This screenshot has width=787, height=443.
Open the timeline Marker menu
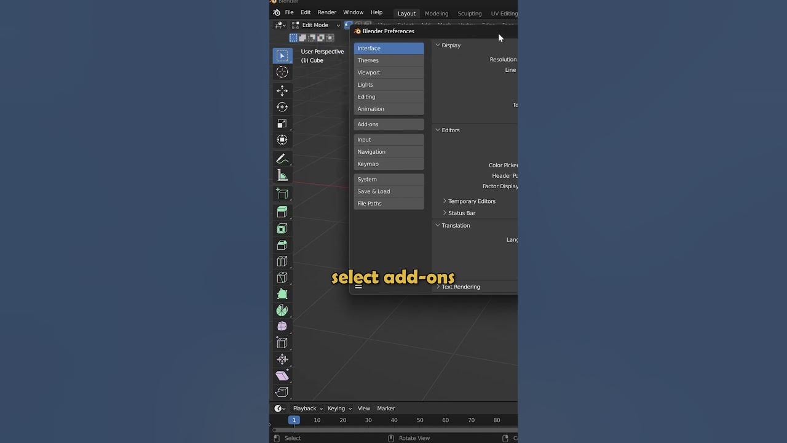click(x=386, y=409)
